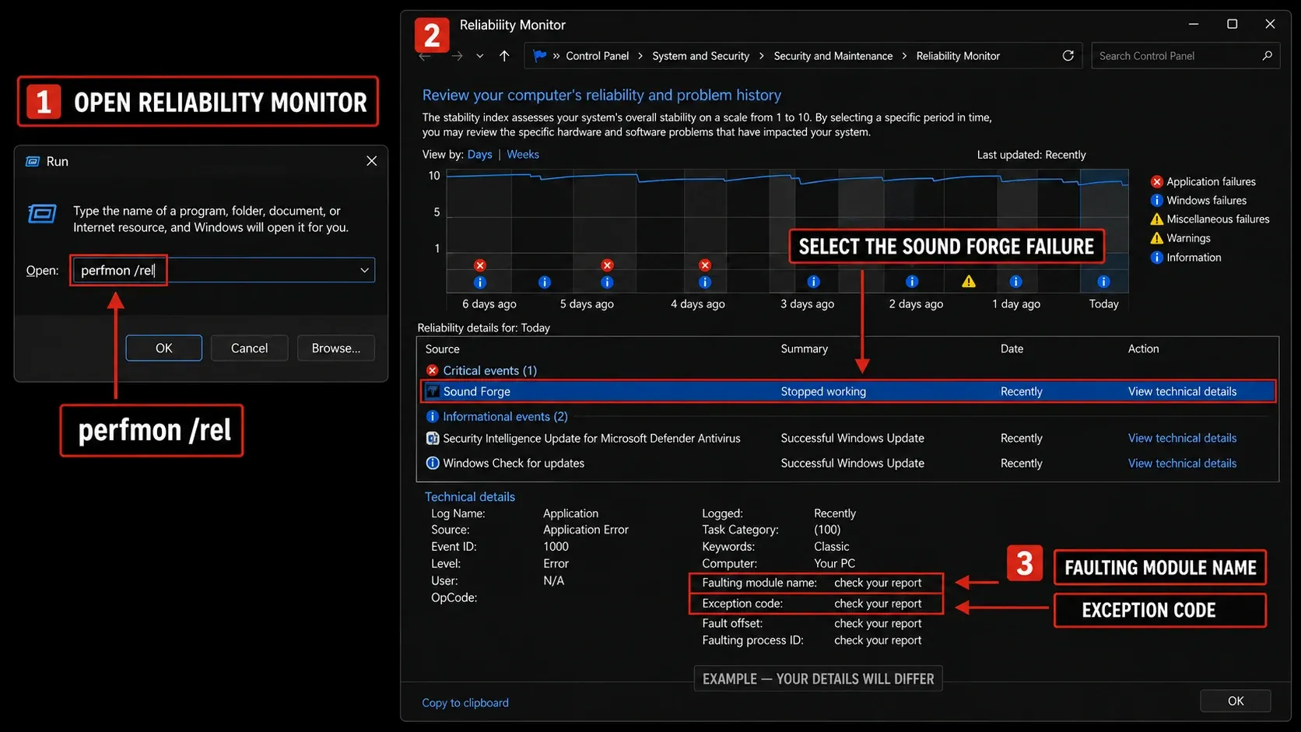Viewport: 1301px width, 732px height.
Task: Sort the list by the Source column header
Action: [x=443, y=349]
